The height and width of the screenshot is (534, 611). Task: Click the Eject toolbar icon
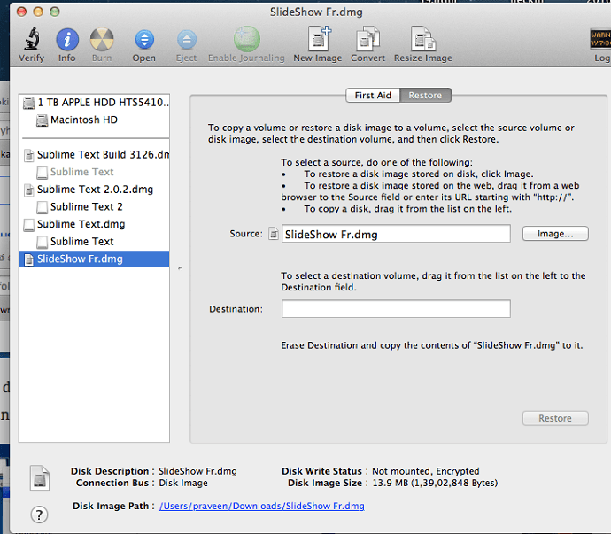tap(187, 39)
